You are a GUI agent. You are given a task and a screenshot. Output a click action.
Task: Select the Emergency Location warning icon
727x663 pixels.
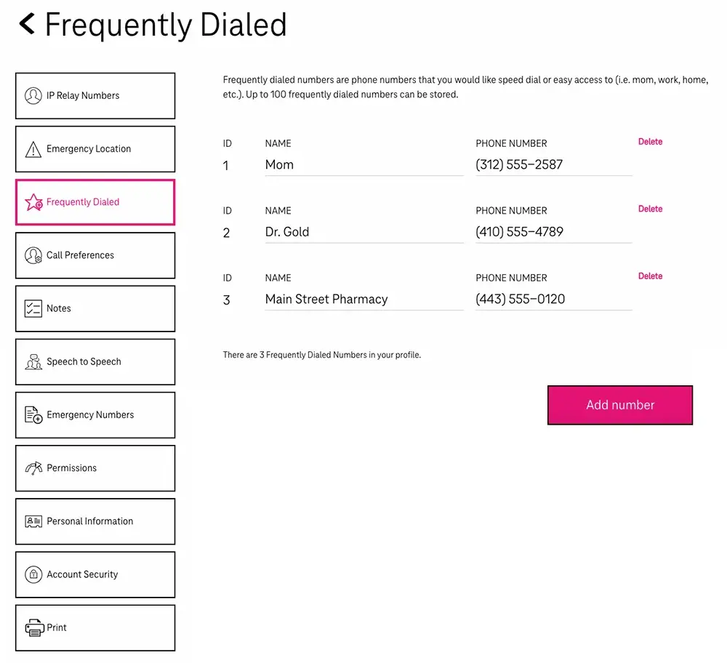point(33,148)
